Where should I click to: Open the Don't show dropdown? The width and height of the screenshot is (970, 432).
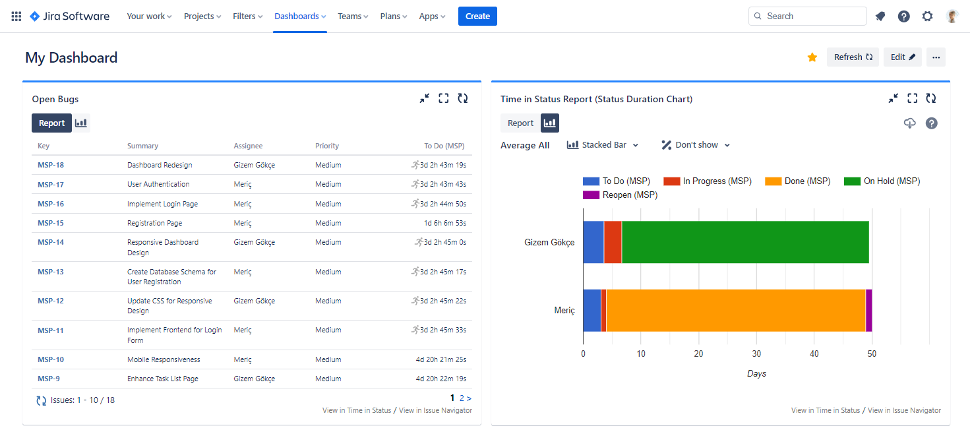pos(694,144)
